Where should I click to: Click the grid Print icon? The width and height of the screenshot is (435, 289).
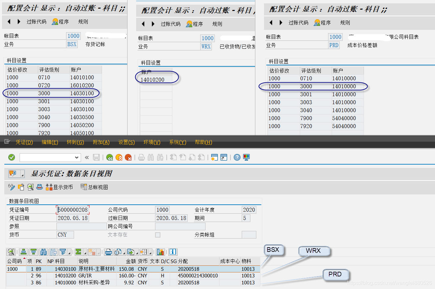point(108,252)
